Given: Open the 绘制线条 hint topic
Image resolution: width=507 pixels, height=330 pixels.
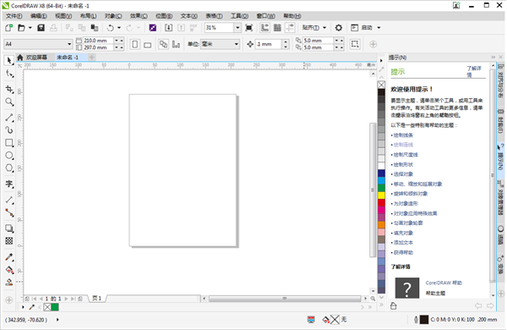Looking at the screenshot, I should (x=403, y=135).
